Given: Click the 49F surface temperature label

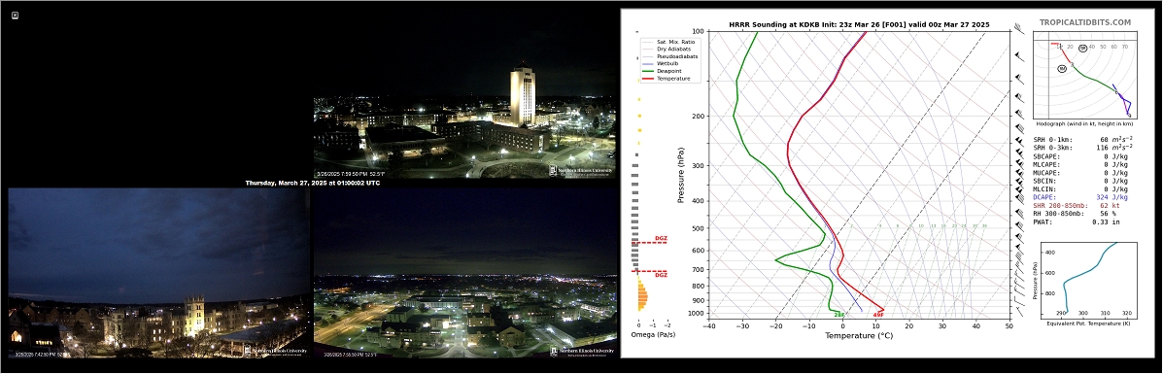Looking at the screenshot, I should pyautogui.click(x=877, y=316).
